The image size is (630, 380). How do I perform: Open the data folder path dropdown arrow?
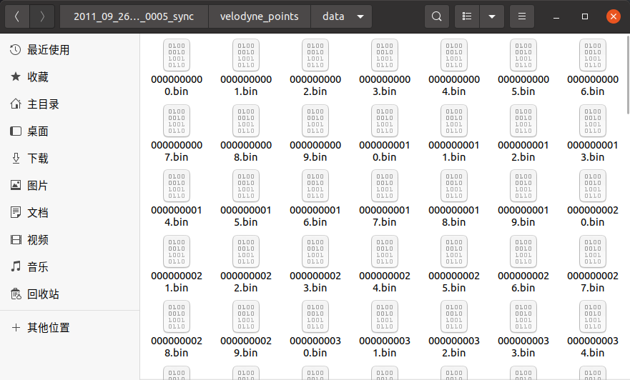tap(360, 16)
